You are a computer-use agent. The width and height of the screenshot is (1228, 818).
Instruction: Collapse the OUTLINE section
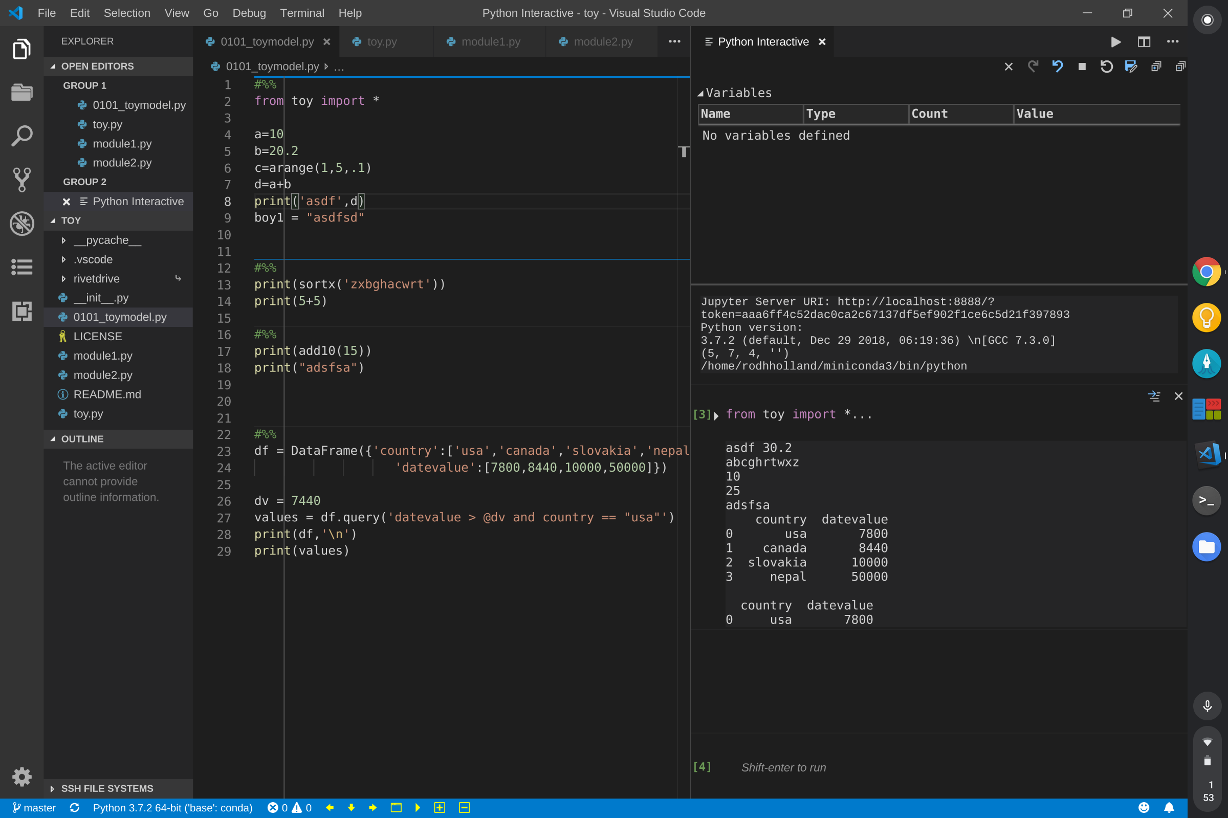tap(82, 439)
